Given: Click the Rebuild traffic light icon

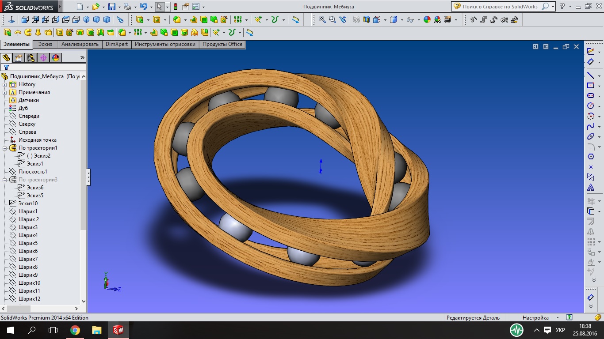Looking at the screenshot, I should tap(175, 7).
